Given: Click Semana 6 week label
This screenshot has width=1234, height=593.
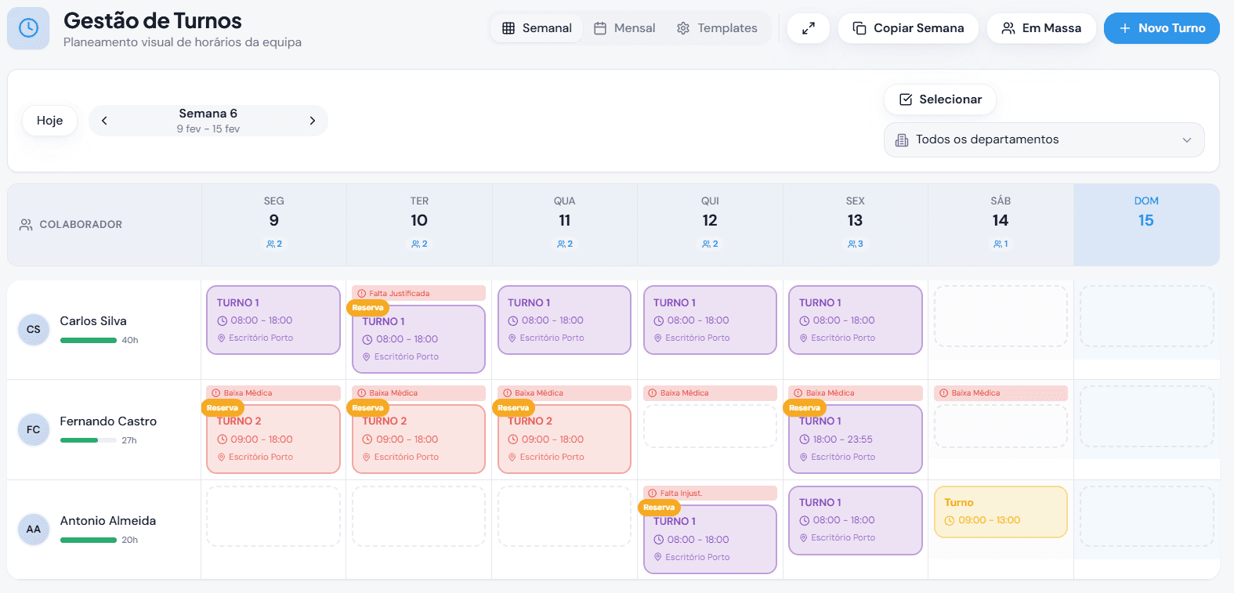Looking at the screenshot, I should tap(208, 114).
